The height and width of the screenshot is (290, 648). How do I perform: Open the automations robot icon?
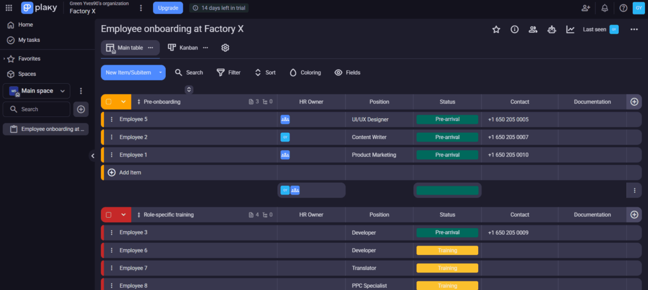point(551,29)
